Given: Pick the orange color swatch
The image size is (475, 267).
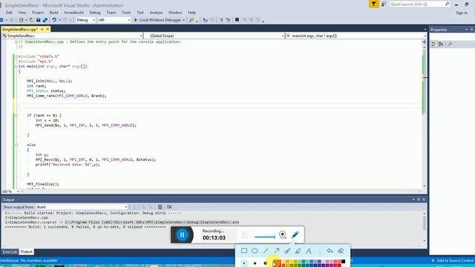Looking at the screenshot, I should [x=278, y=263].
